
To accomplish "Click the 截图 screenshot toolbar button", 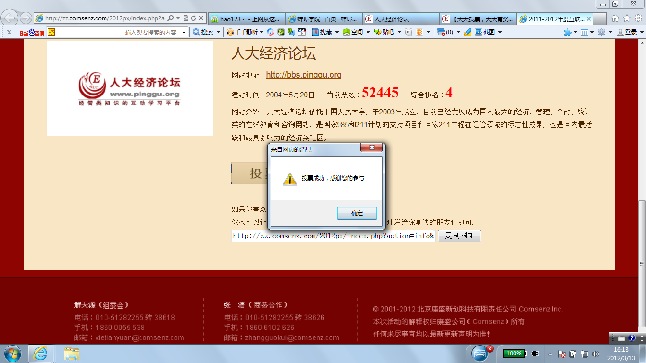I will click(x=485, y=32).
